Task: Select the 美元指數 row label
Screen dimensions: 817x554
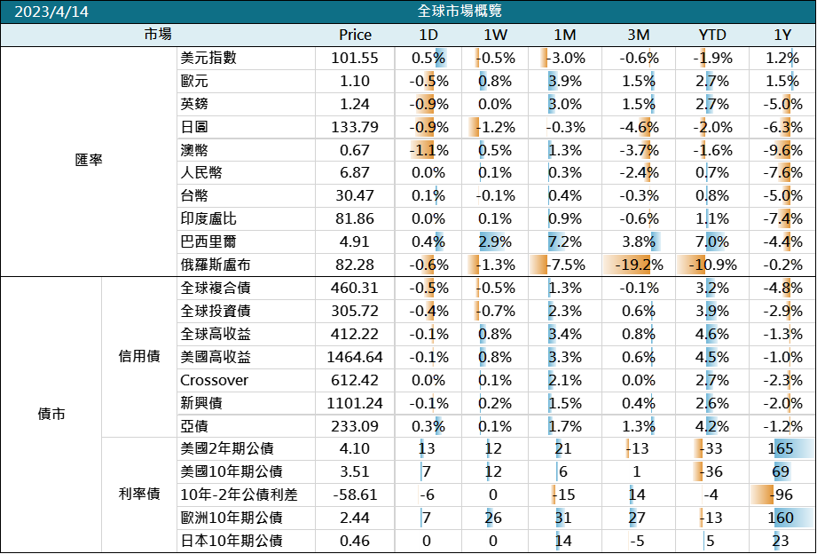Action: coord(208,58)
